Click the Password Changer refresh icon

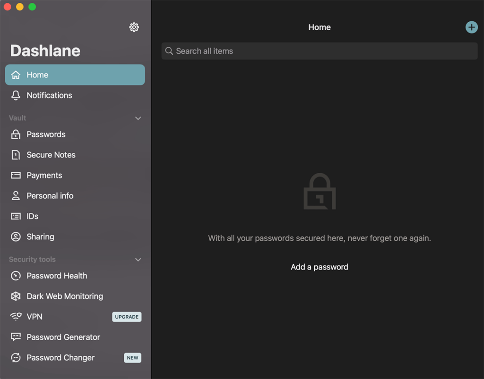click(x=16, y=357)
